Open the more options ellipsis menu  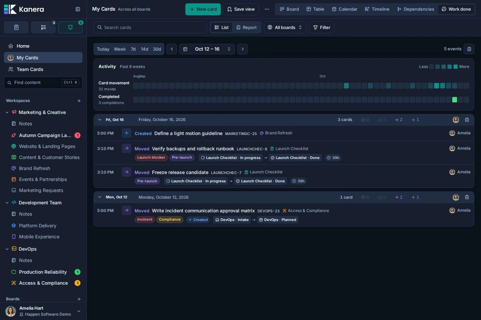click(267, 9)
